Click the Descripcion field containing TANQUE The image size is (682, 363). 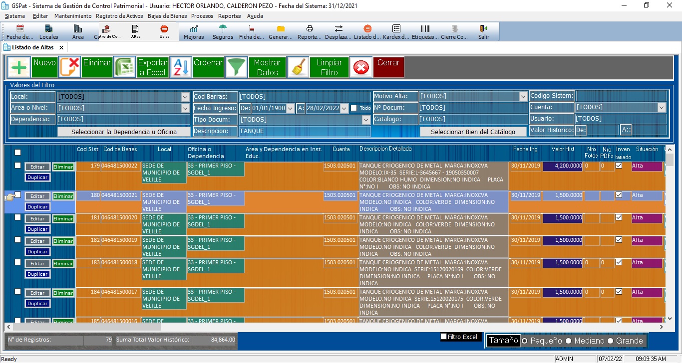tap(305, 131)
